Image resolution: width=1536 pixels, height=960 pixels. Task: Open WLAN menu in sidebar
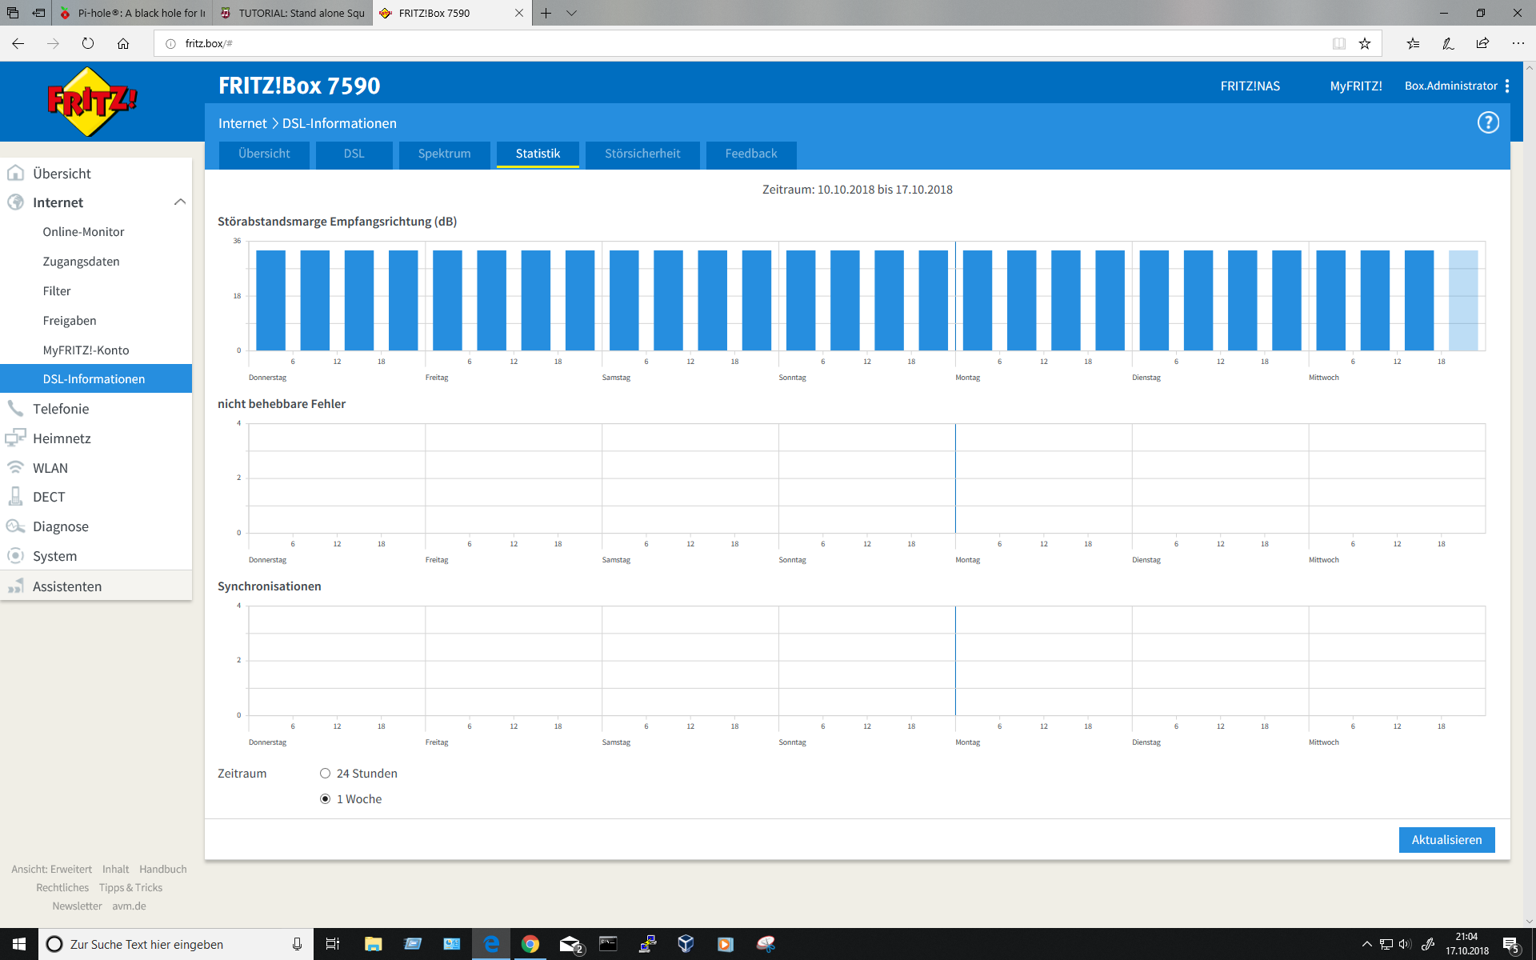[50, 468]
